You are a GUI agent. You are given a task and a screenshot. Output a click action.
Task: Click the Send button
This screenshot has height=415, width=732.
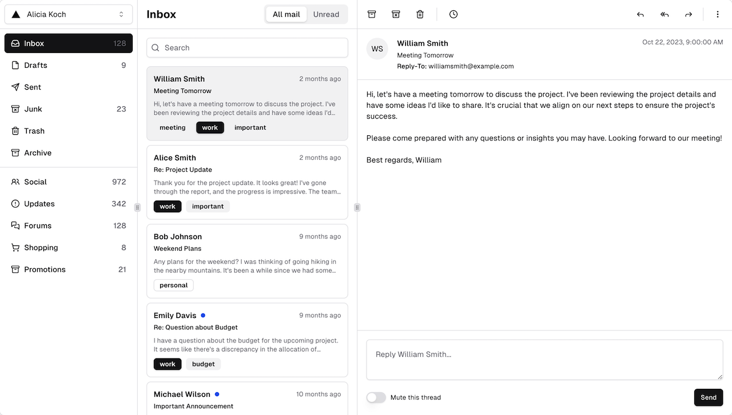point(708,397)
